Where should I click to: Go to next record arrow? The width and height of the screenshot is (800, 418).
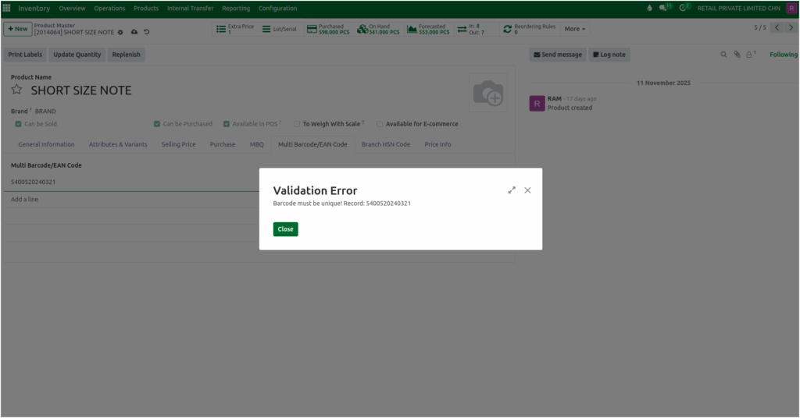[x=791, y=27]
